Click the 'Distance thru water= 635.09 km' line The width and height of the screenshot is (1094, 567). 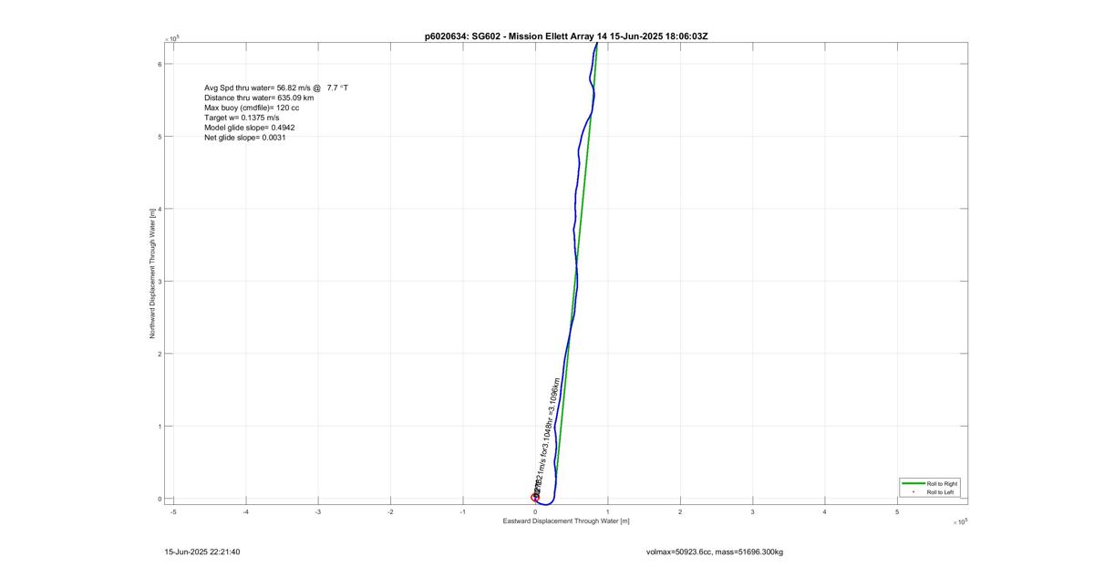click(x=259, y=98)
